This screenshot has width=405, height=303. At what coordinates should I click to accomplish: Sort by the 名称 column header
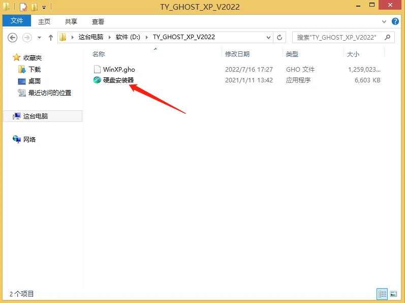99,54
